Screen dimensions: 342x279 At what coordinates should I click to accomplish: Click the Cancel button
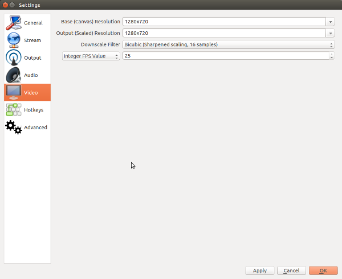[x=291, y=270]
